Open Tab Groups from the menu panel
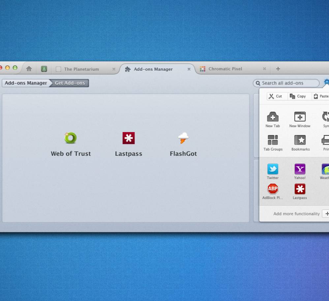The width and height of the screenshot is (329, 301). pyautogui.click(x=273, y=140)
